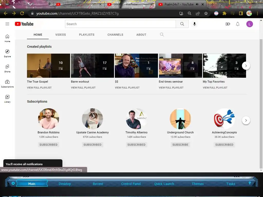The width and height of the screenshot is (263, 197).
Task: Go to Home in the sidebar
Action: (7, 38)
